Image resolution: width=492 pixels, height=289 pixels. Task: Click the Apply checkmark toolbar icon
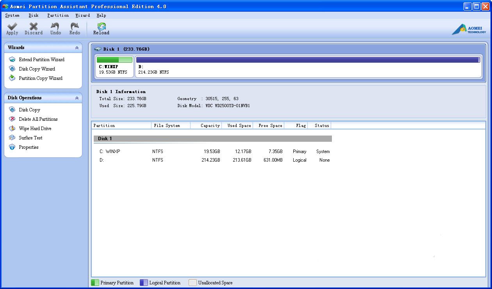click(12, 27)
